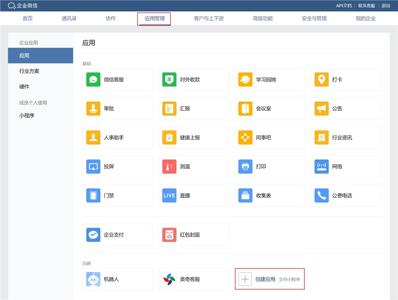Viewport: 398px width, 300px height.
Task: Click the 支持小程序 text
Action: 289,279
